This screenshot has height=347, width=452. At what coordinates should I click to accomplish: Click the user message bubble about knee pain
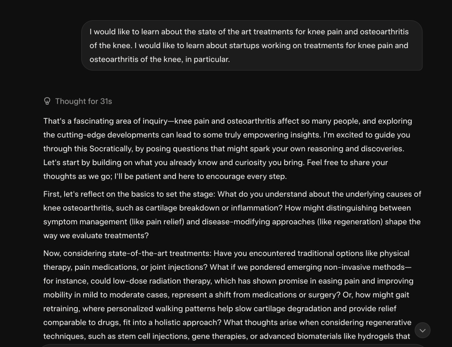click(252, 45)
